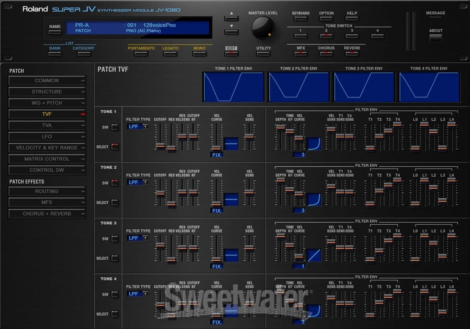The width and height of the screenshot is (470, 329).
Task: Click the Tone 1 velocity curve graphic
Action: tap(231, 144)
